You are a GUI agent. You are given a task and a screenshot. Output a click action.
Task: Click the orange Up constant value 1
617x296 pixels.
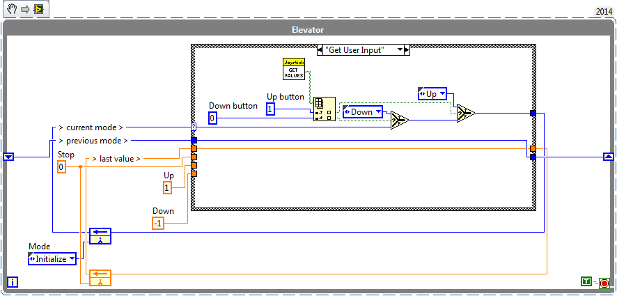(x=167, y=188)
